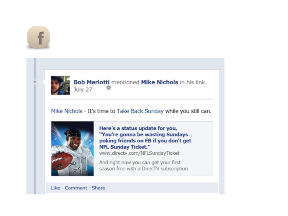Image resolution: width=288 pixels, height=216 pixels.
Task: Click the July 27 timestamp
Action: coord(83,90)
